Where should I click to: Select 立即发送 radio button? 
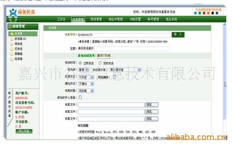[x=80, y=63]
